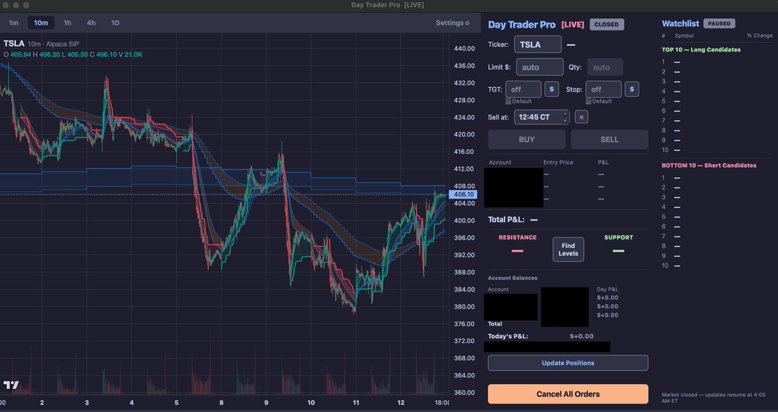This screenshot has width=778, height=412.
Task: Clear the Sell at time with X
Action: coord(582,117)
